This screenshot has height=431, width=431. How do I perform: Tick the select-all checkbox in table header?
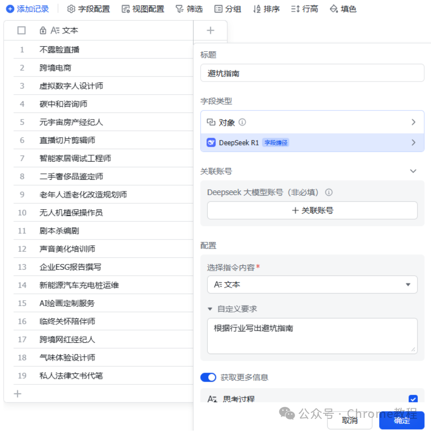coord(21,30)
